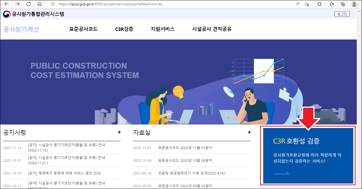Go forward with the browser forward arrow
This screenshot has width=362, height=189.
(x=18, y=4)
